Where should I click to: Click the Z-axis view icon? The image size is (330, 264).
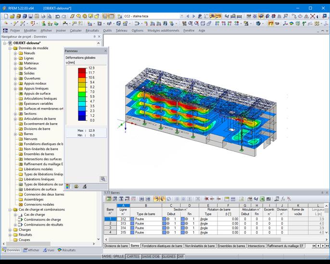coord(229,24)
